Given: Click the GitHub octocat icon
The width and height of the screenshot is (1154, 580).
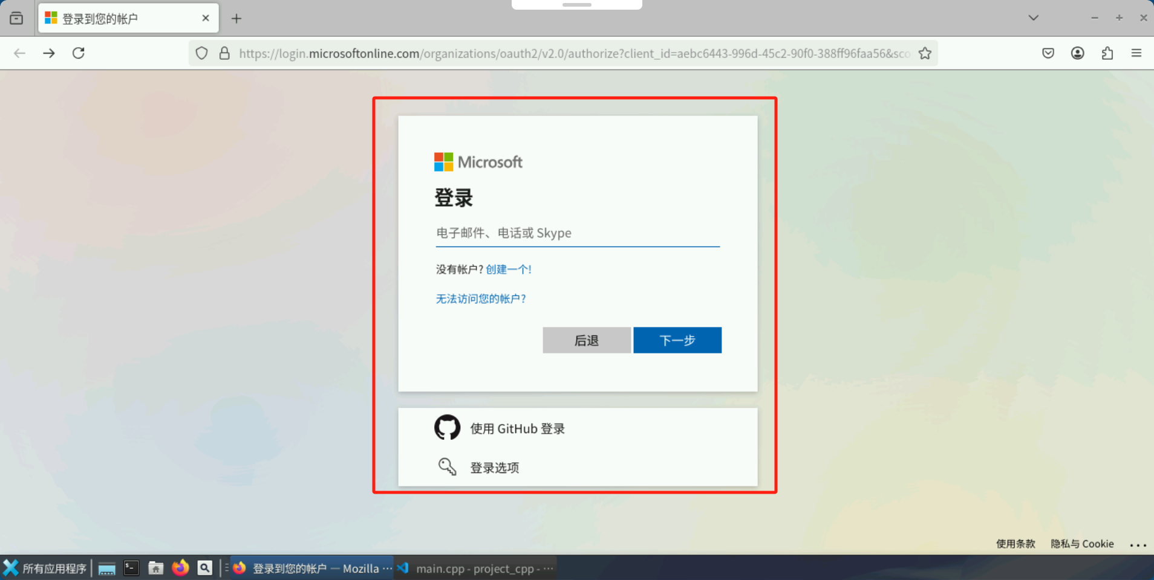Looking at the screenshot, I should (x=448, y=428).
